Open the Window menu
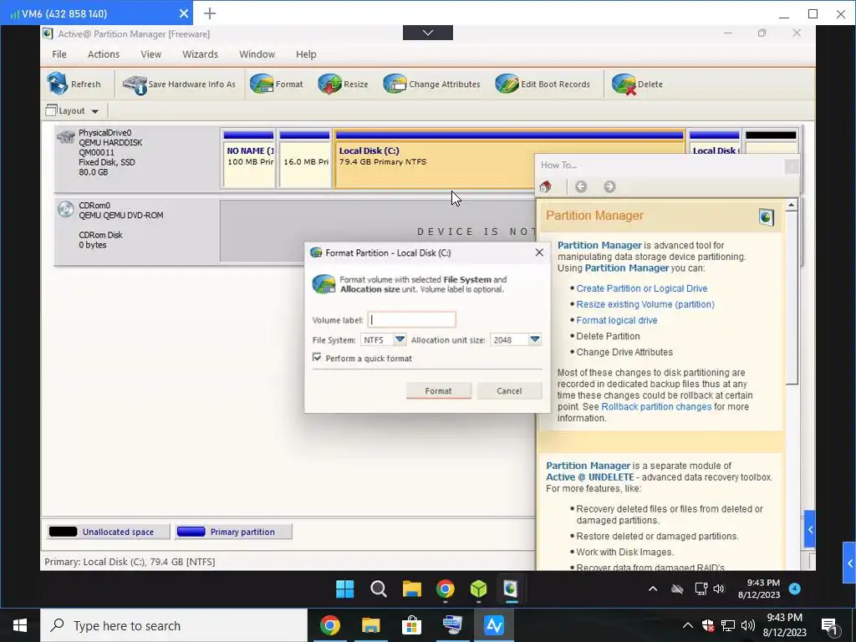 [x=257, y=54]
